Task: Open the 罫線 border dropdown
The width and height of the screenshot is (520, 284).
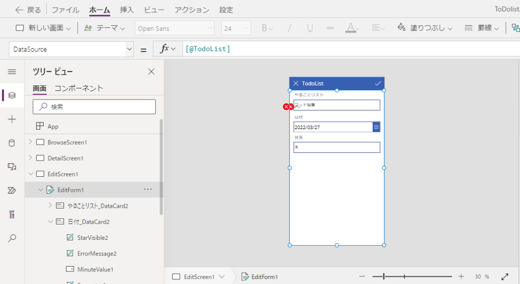Action: tap(481, 28)
